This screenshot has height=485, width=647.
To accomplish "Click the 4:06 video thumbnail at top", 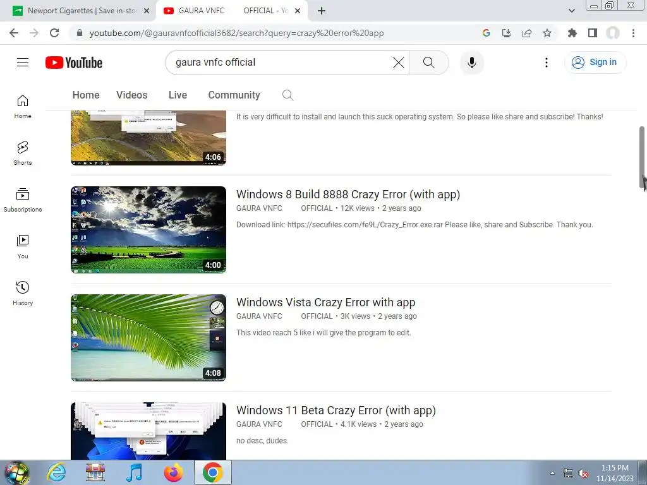I will point(148,138).
